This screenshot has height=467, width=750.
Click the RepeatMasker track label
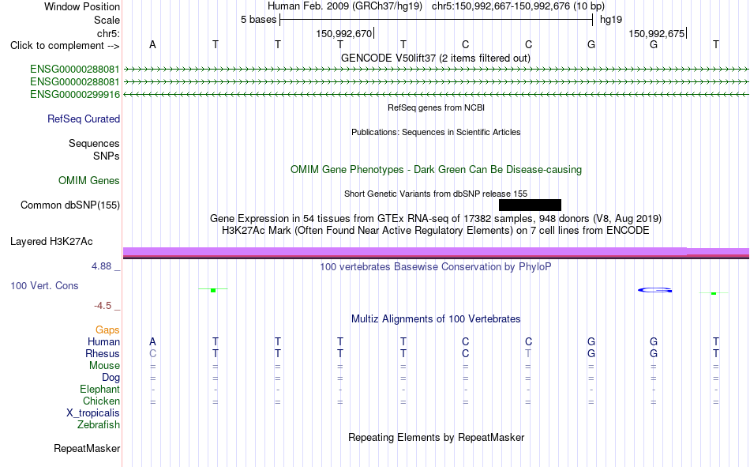(x=87, y=448)
